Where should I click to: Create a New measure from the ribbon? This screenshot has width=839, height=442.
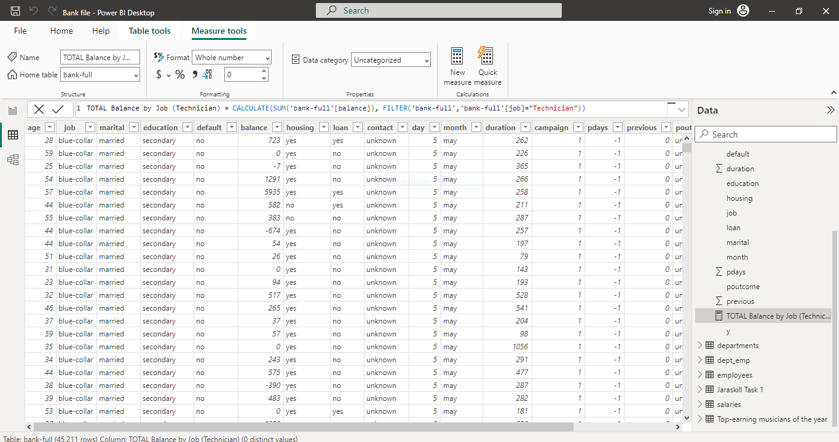pyautogui.click(x=457, y=64)
